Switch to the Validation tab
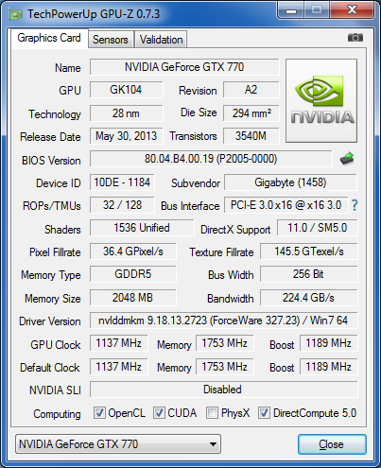 pos(161,40)
